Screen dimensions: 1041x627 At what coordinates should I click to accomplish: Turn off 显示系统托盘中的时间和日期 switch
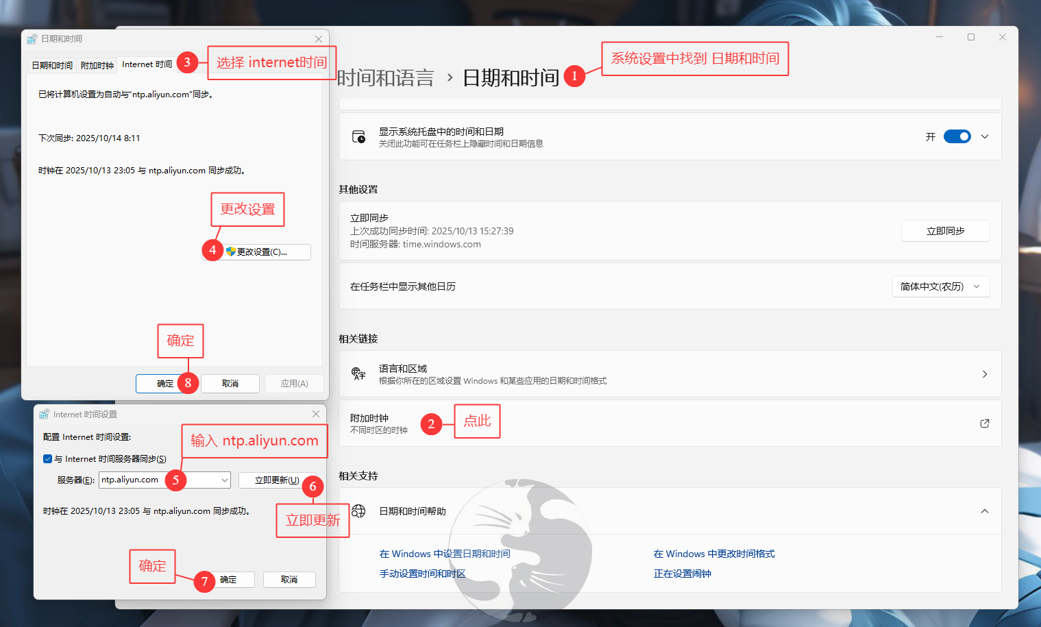(x=956, y=136)
